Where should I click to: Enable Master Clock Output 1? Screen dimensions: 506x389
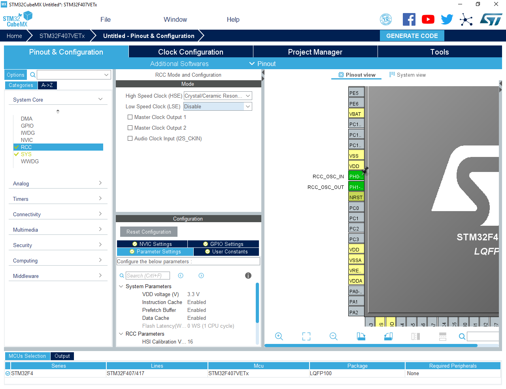coord(130,117)
